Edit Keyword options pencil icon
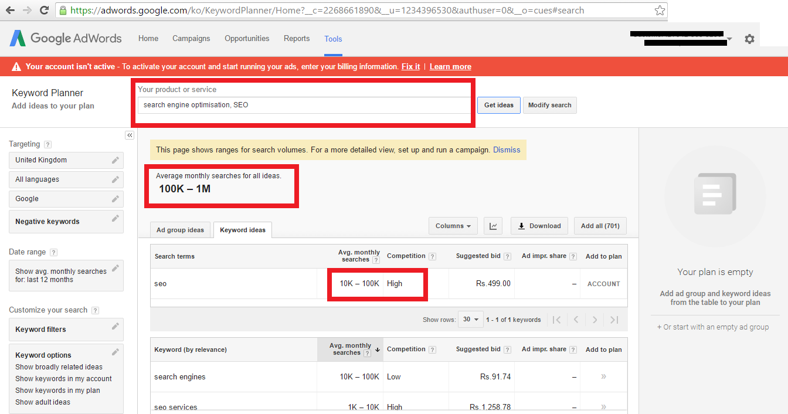The image size is (788, 414). (116, 352)
